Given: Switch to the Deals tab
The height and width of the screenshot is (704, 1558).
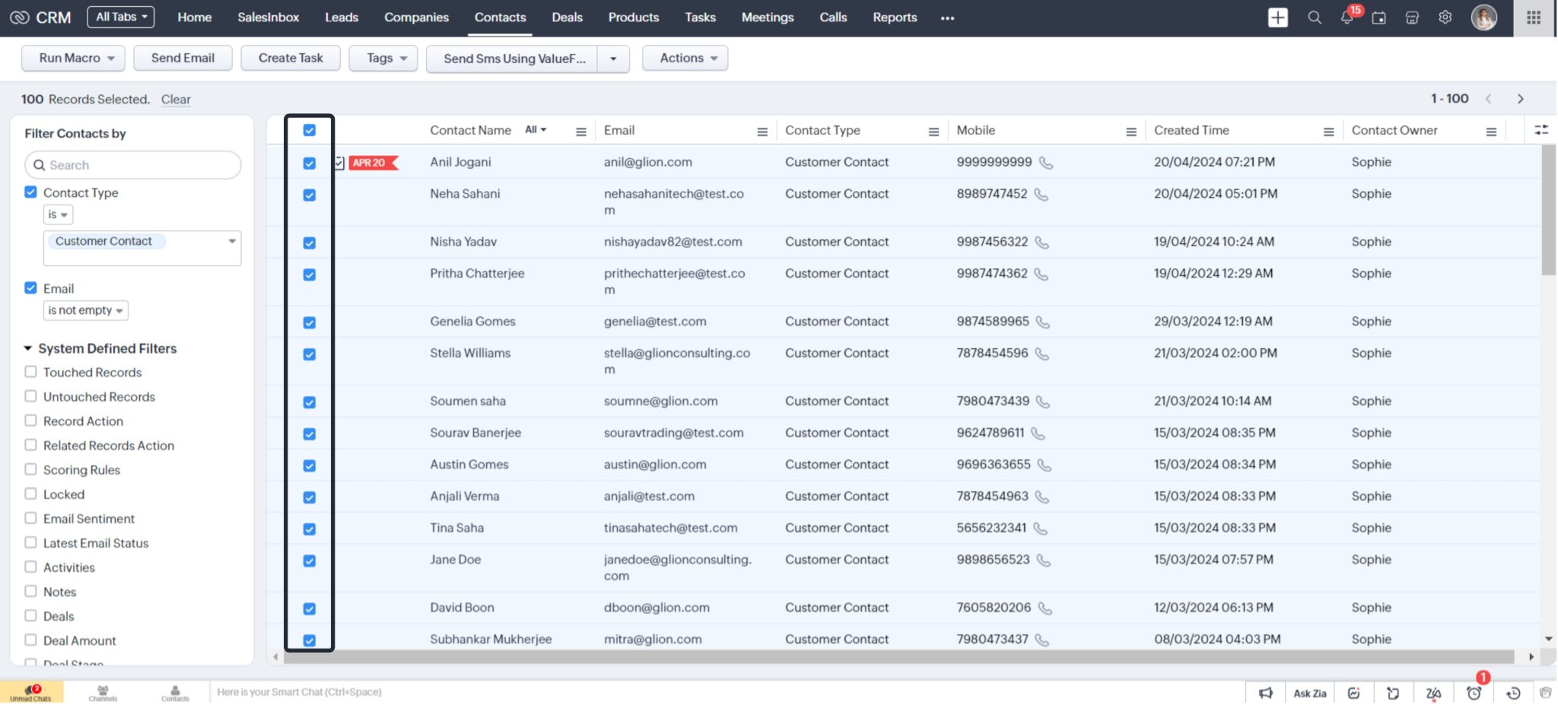Looking at the screenshot, I should tap(567, 17).
